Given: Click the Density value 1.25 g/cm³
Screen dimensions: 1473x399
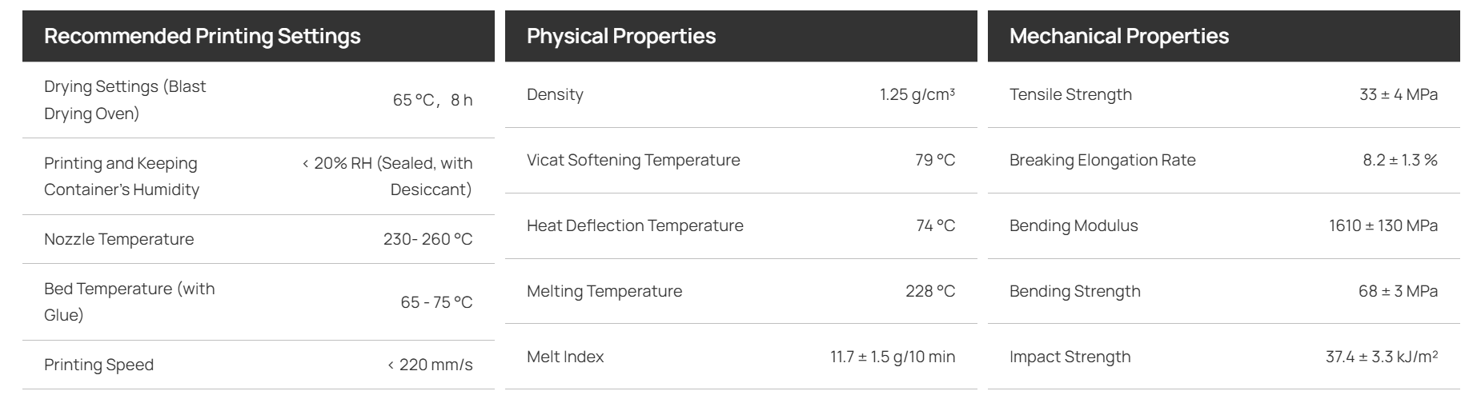Looking at the screenshot, I should click(917, 94).
